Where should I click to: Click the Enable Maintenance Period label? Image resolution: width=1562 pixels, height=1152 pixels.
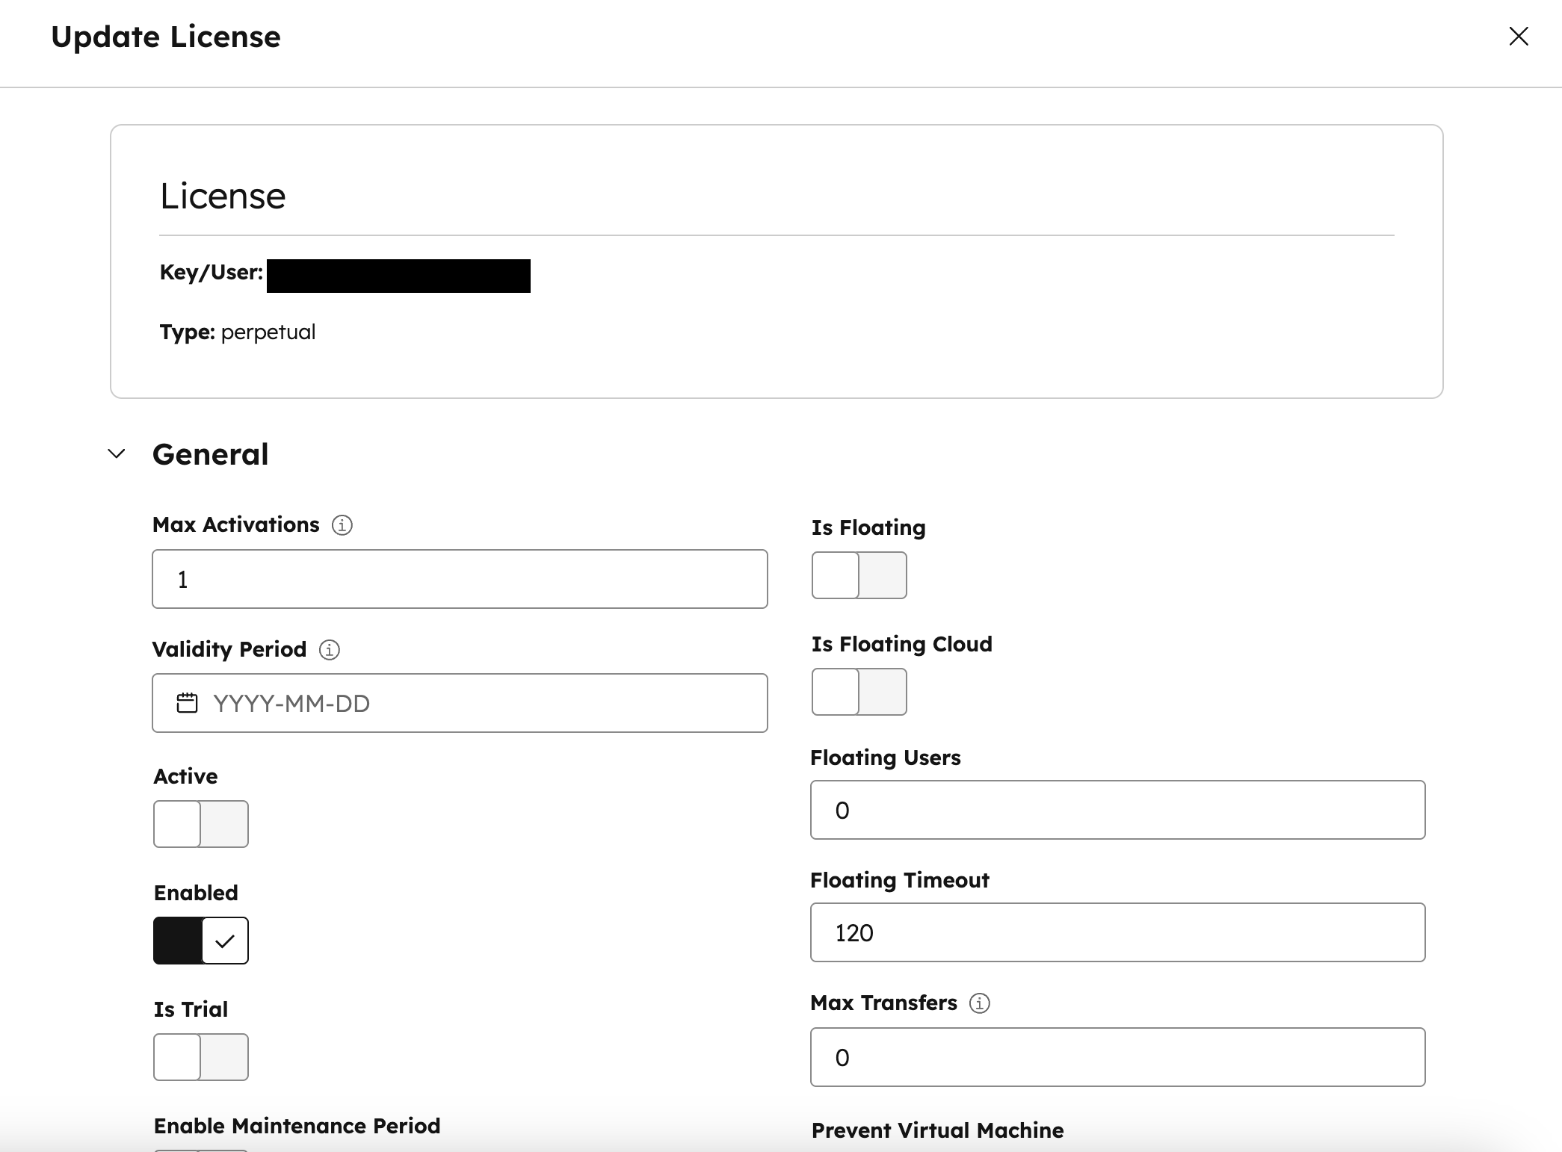click(297, 1126)
